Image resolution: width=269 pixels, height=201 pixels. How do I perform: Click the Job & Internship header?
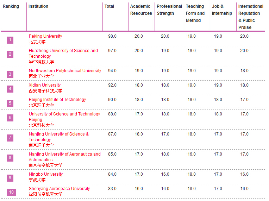pyautogui.click(x=222, y=10)
